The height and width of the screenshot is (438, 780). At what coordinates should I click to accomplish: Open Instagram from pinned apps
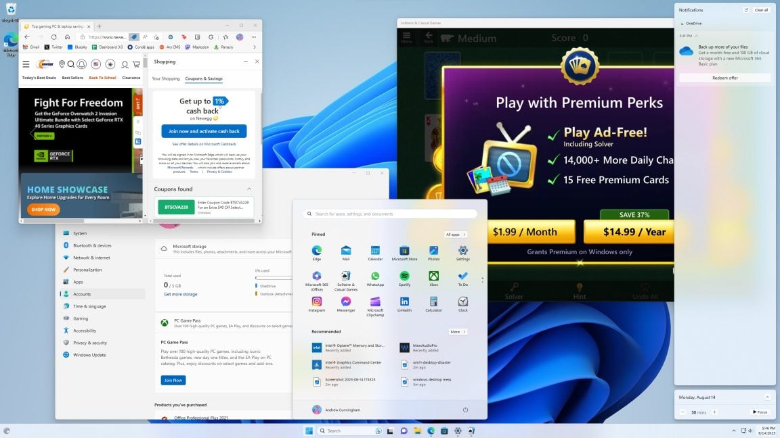click(316, 304)
